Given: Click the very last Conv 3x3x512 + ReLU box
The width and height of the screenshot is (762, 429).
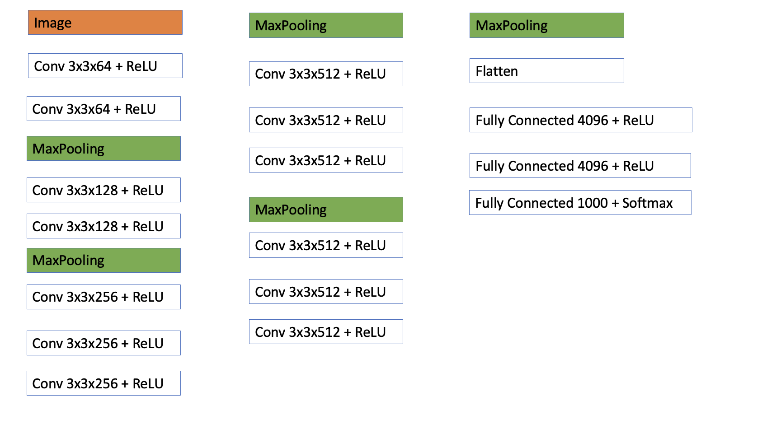Looking at the screenshot, I should [325, 332].
